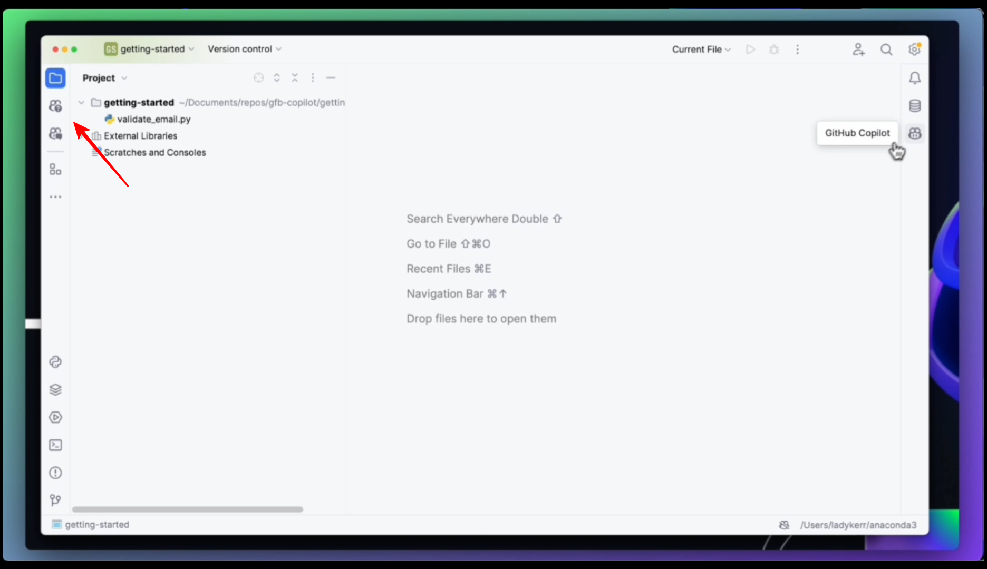Open the GitHub Copilot Chat icon in the left sidebar

click(x=55, y=134)
